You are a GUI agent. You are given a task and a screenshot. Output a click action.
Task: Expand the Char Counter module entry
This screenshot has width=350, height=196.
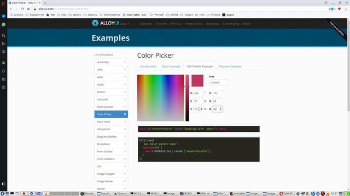(111, 107)
